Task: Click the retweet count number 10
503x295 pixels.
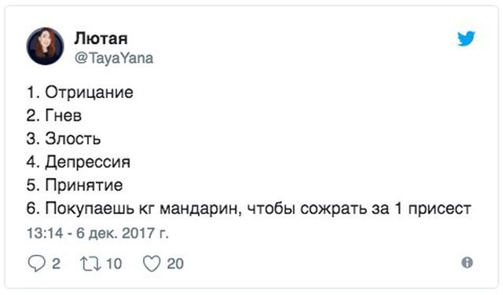Action: pyautogui.click(x=113, y=264)
